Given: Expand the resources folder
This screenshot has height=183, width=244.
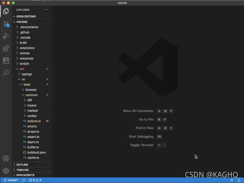Looking at the screenshot, I should 32,59.
